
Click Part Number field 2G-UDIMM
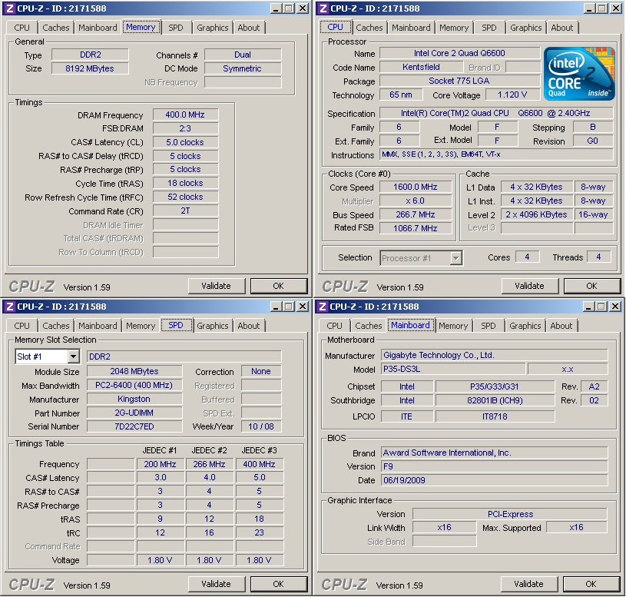tap(134, 413)
